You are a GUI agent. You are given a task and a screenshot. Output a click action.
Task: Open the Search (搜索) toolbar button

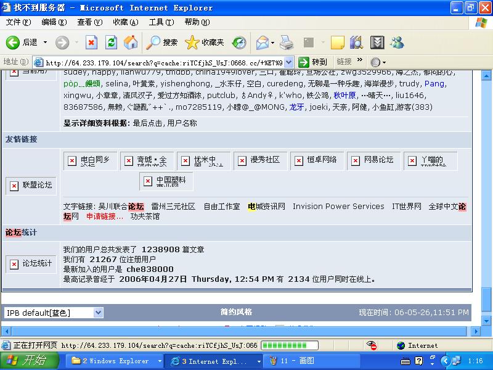point(162,43)
